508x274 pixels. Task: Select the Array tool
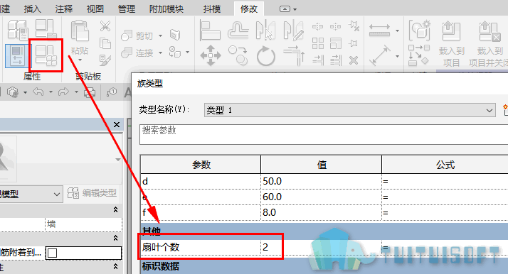pyautogui.click(x=318, y=43)
